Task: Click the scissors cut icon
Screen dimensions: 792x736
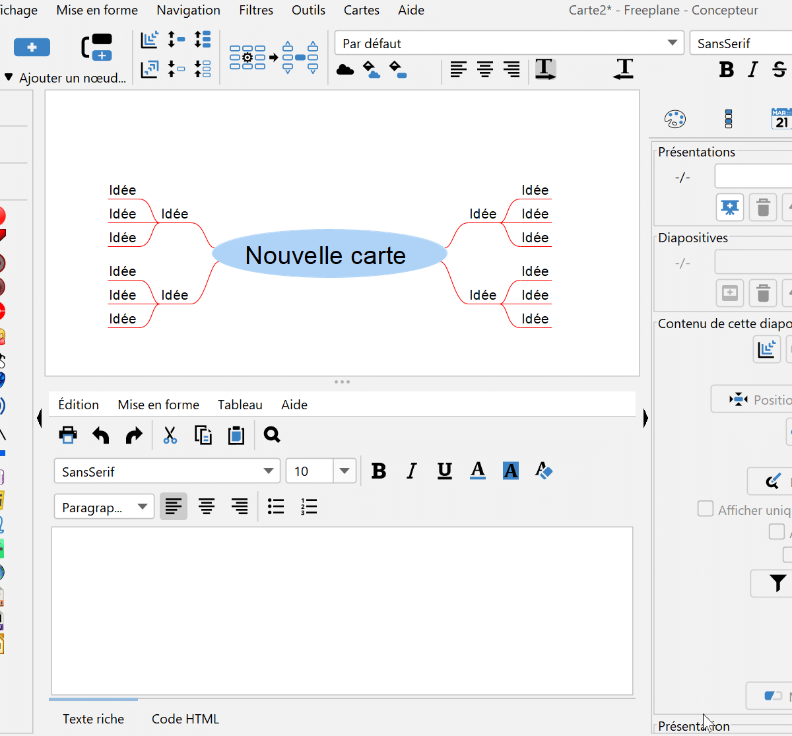Action: coord(170,435)
